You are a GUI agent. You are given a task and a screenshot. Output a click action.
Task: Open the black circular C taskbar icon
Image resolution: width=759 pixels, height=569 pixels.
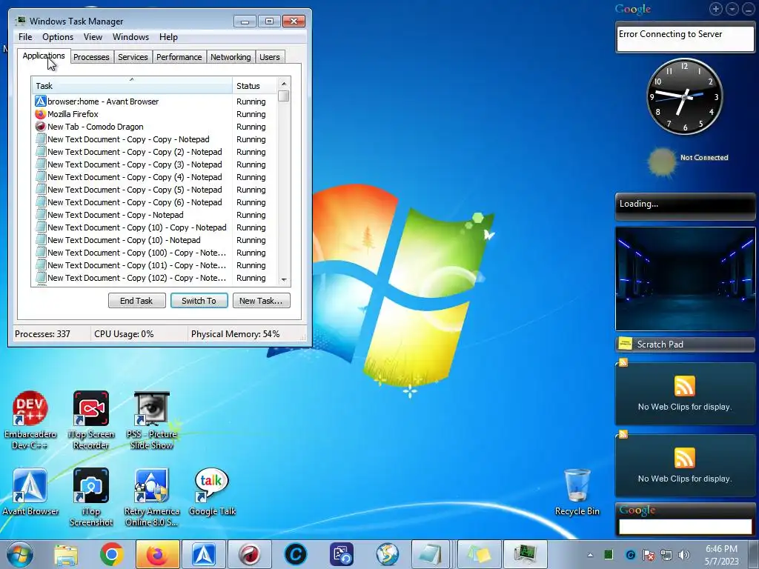click(x=295, y=554)
